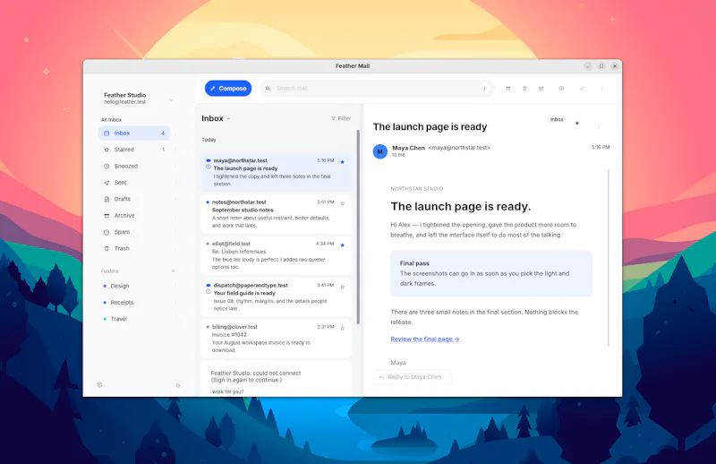Click Reply to Maya Chen box
The image size is (716, 464).
pos(413,377)
